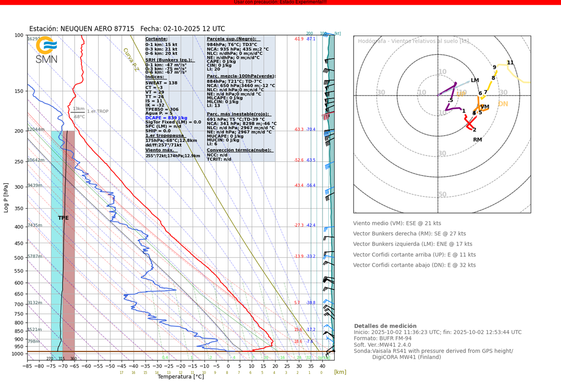Click the '798m' height label near 925 hPa
Screen dimensions: 561x390
click(x=34, y=341)
